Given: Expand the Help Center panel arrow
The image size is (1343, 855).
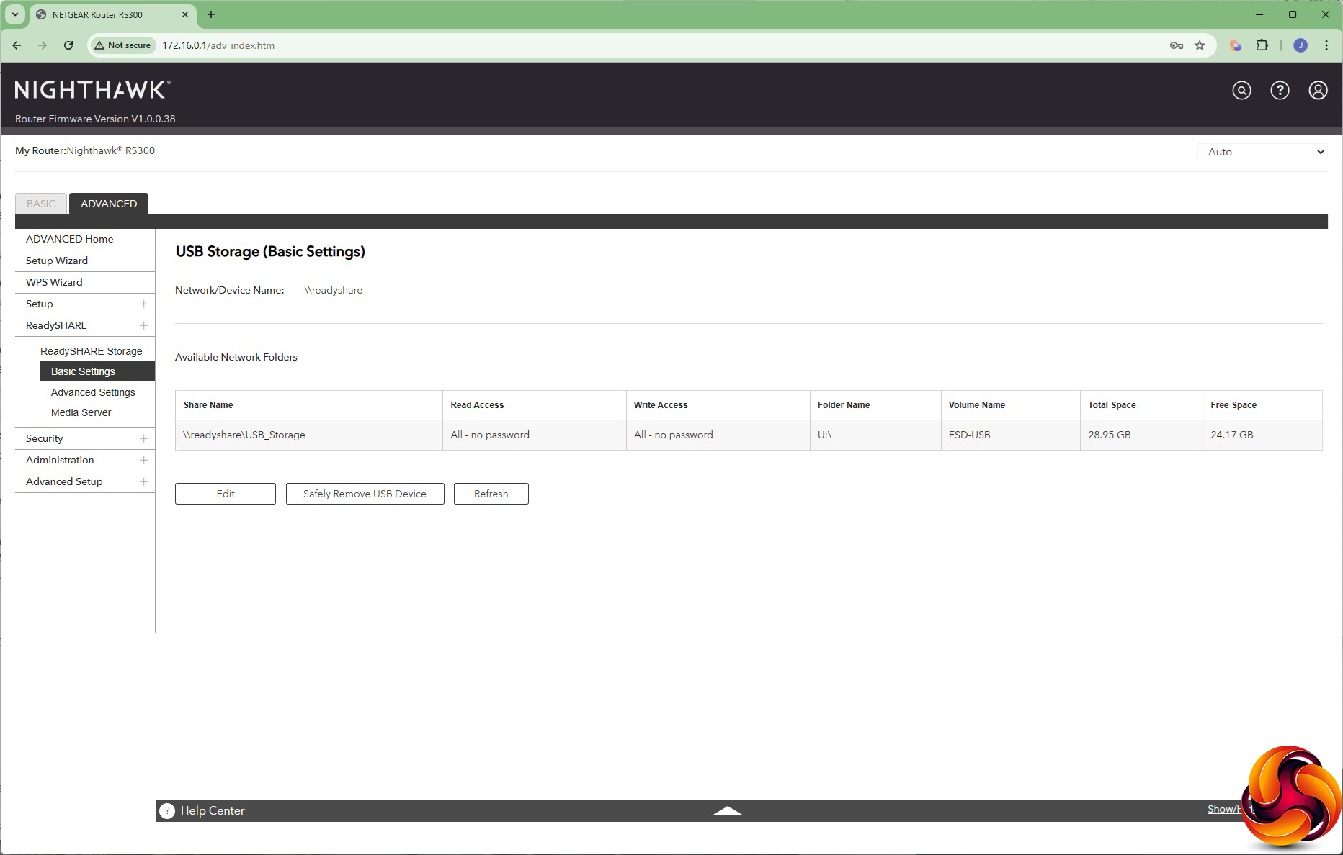Looking at the screenshot, I should (x=727, y=810).
